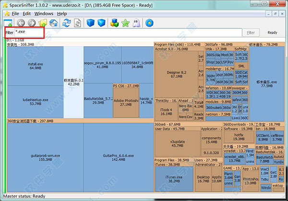Go to higher level folder icon
Viewport: 288px width, 201px height.
(43, 23)
